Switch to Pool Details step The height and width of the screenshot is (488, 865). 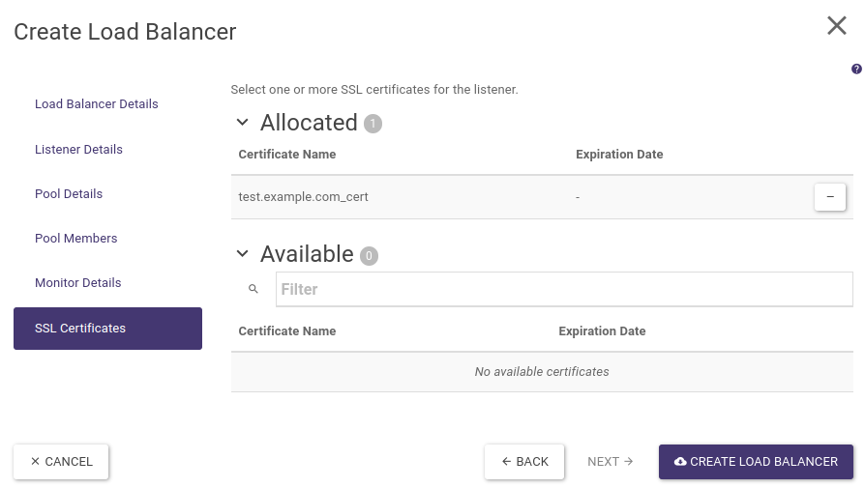(x=69, y=194)
